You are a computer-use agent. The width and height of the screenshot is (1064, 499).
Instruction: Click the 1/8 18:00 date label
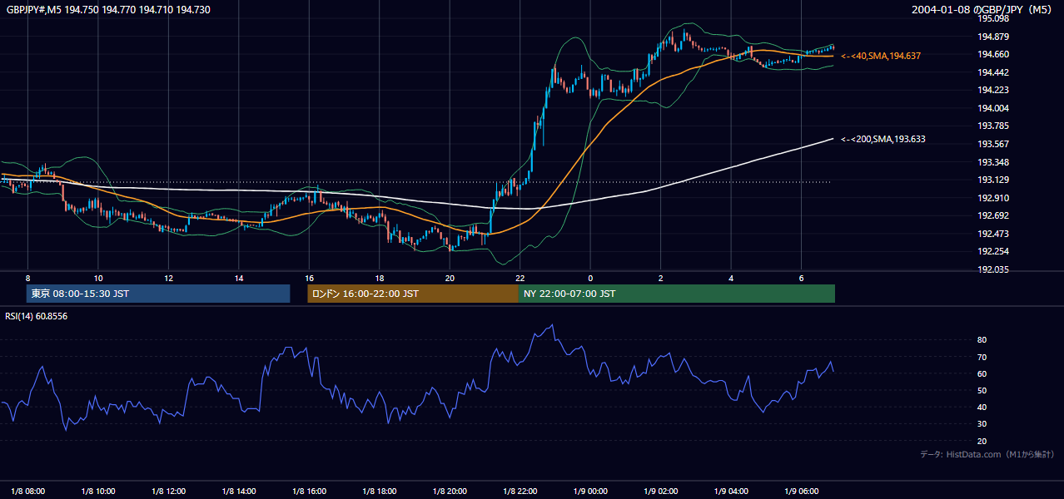[x=379, y=491]
